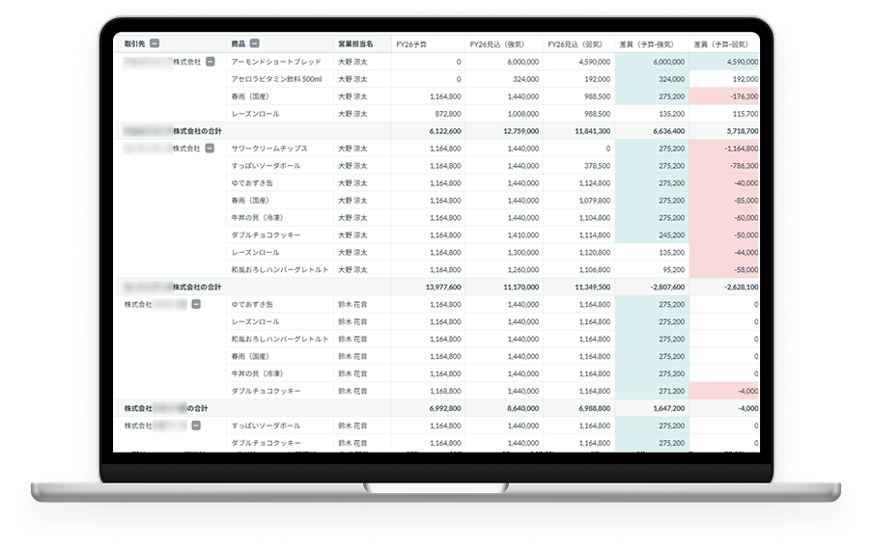Click subtotal value -2,807,600
872x549 pixels.
coord(652,288)
